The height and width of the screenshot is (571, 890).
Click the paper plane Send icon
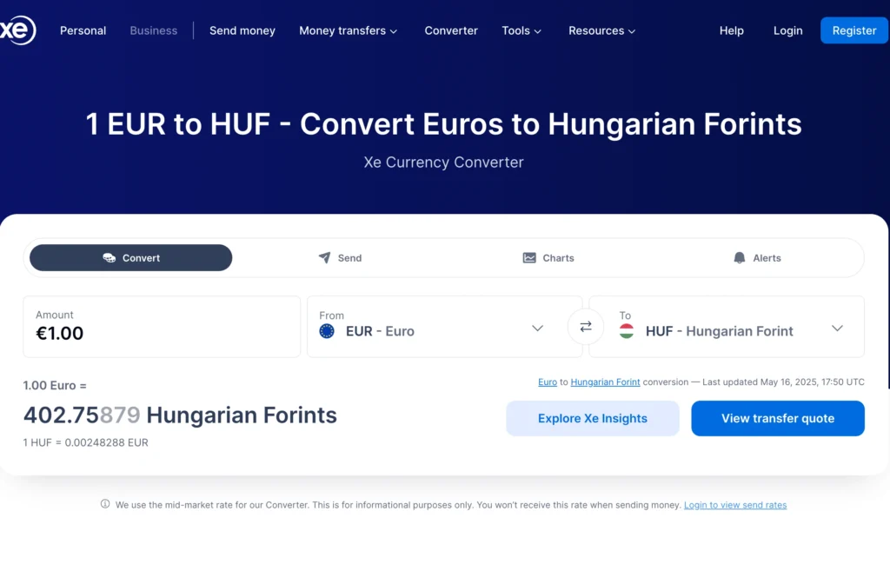325,257
